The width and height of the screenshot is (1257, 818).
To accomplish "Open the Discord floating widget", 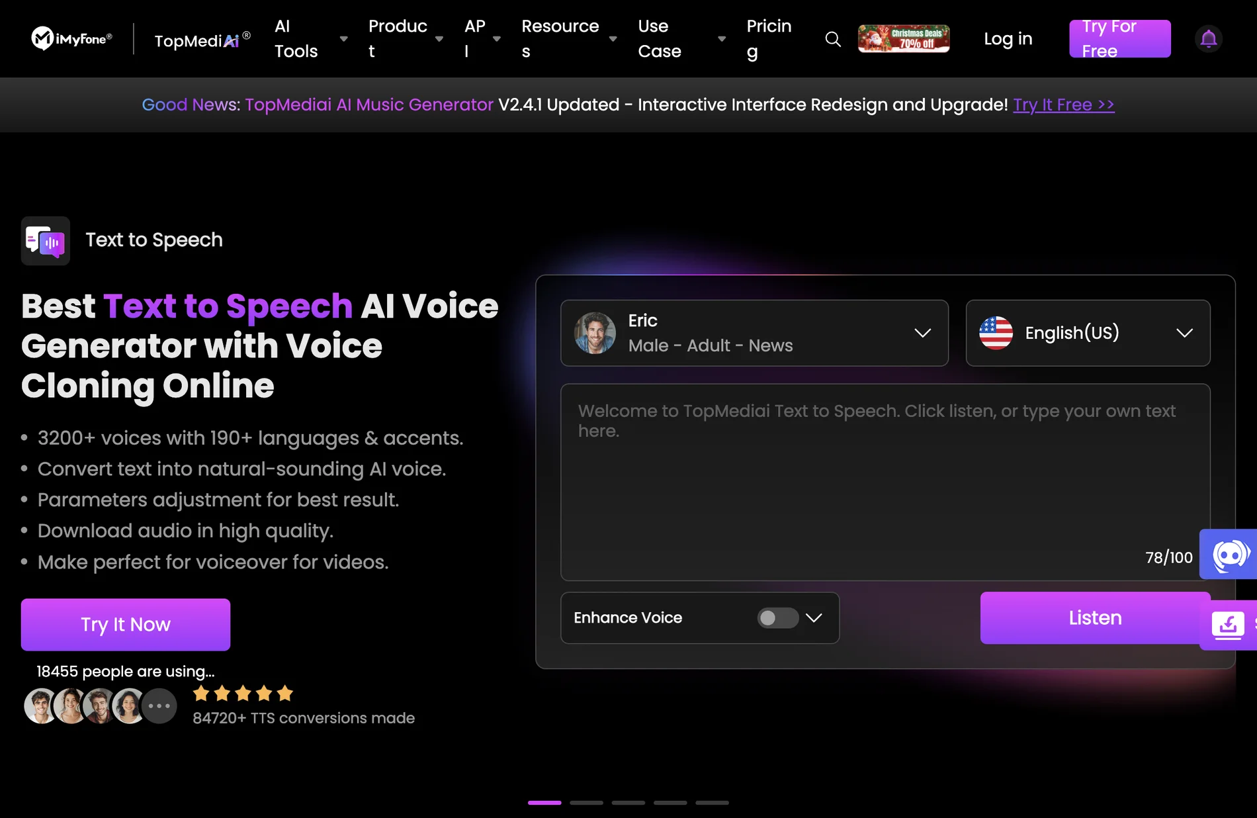I will coord(1229,554).
